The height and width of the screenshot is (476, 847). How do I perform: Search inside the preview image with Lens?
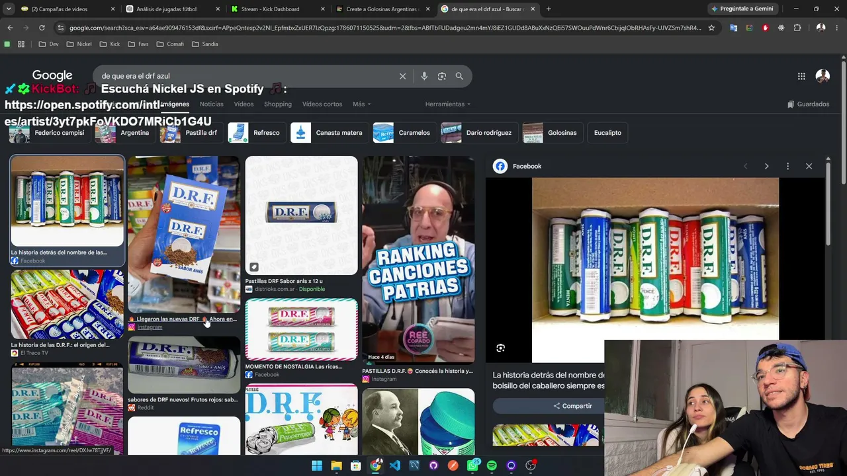click(500, 348)
